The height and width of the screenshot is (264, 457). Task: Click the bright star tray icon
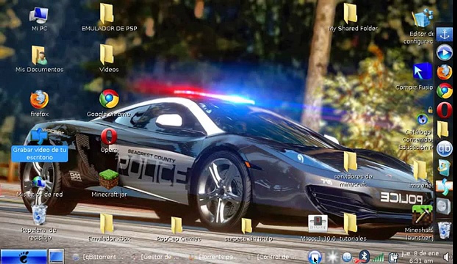click(x=333, y=257)
